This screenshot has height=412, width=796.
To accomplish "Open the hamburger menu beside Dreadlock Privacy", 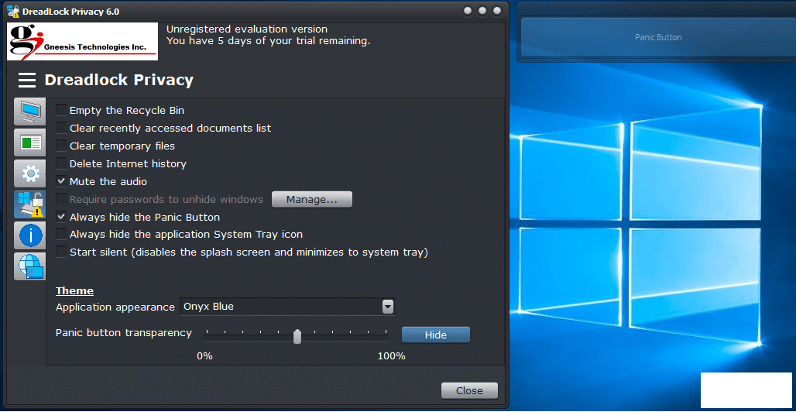I will point(27,80).
